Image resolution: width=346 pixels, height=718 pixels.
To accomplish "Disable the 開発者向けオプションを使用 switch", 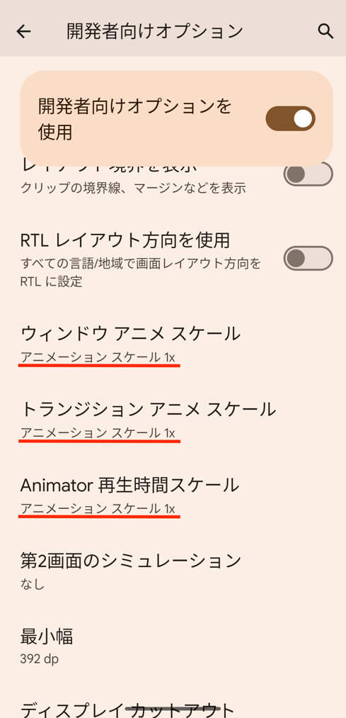I will pos(290,118).
